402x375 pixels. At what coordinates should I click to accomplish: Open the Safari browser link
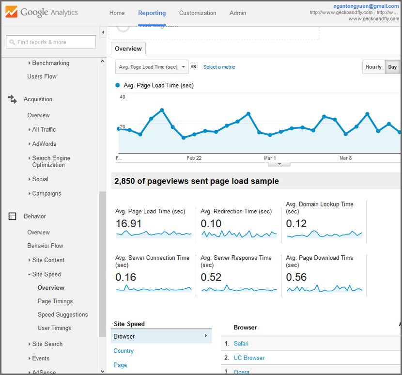coord(241,344)
